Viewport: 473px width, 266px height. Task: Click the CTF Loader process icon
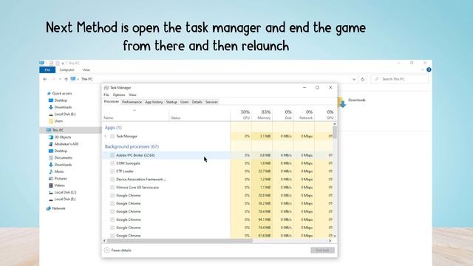[x=112, y=171]
